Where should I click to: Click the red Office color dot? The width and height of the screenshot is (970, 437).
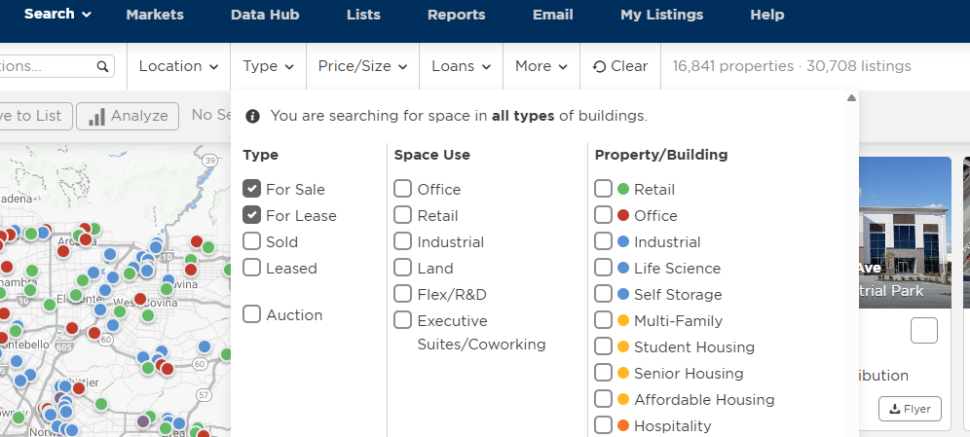tap(623, 216)
